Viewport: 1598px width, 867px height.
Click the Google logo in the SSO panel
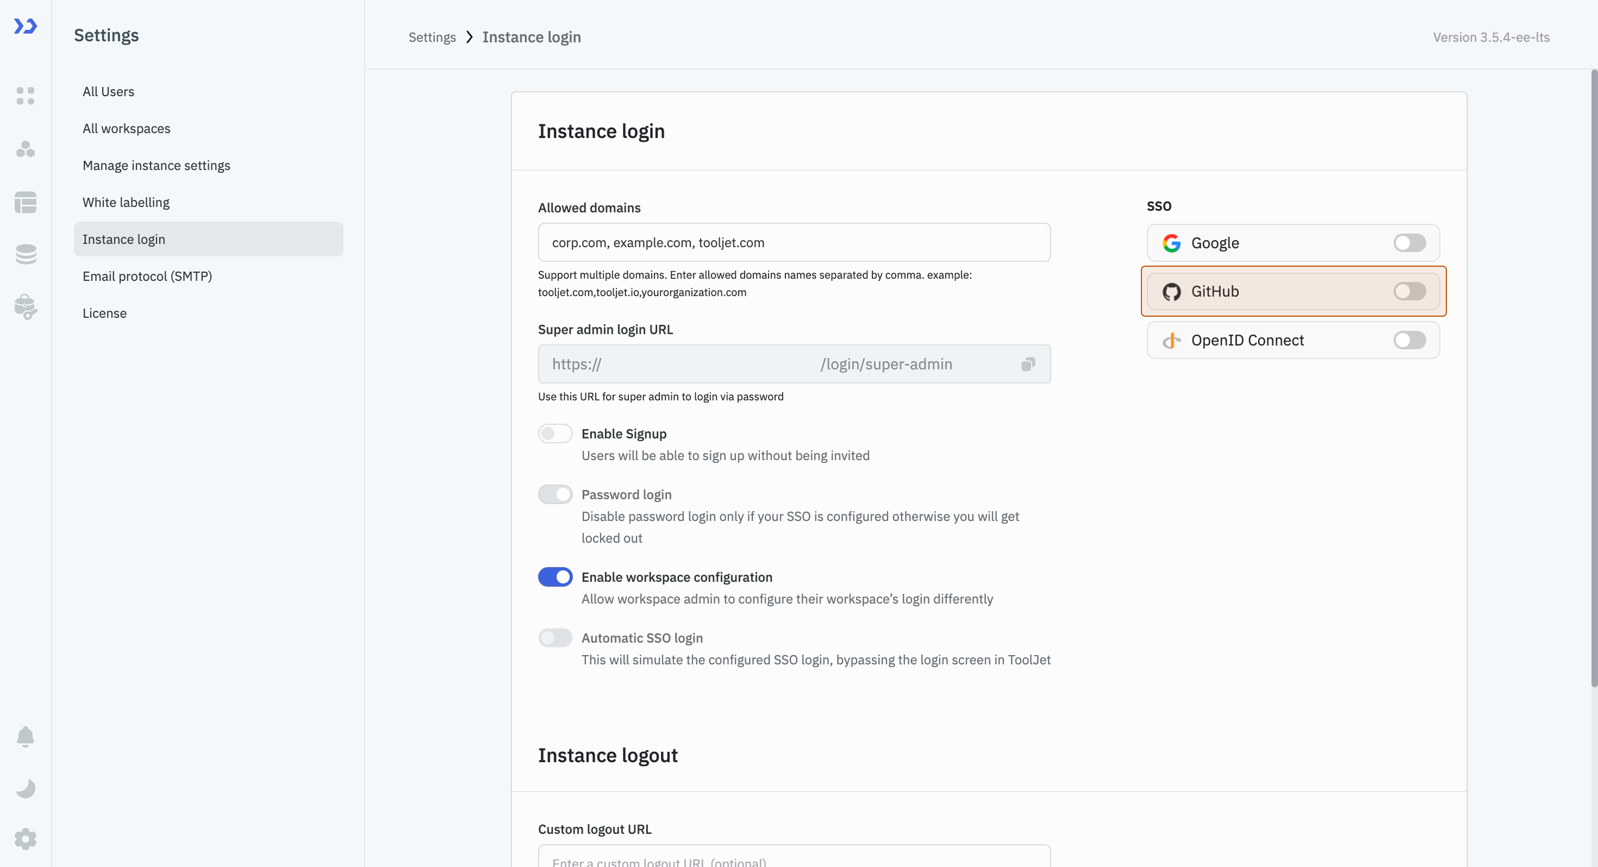click(1172, 243)
